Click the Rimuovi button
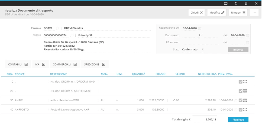Screen dimensions: 262x125 pos(238,13)
